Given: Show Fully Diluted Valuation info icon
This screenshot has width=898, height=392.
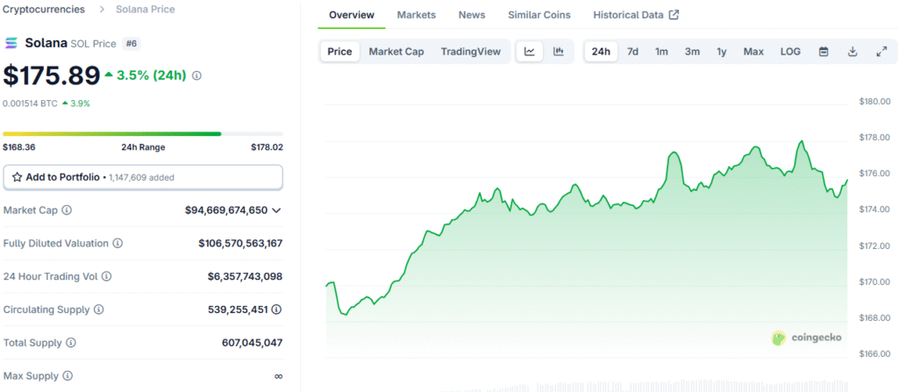Looking at the screenshot, I should tap(118, 244).
